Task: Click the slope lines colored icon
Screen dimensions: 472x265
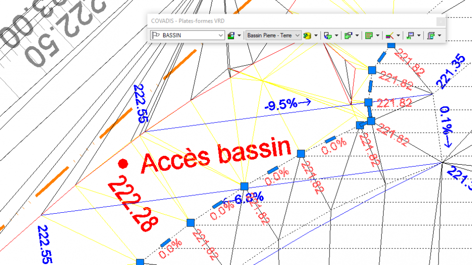Action: point(389,35)
